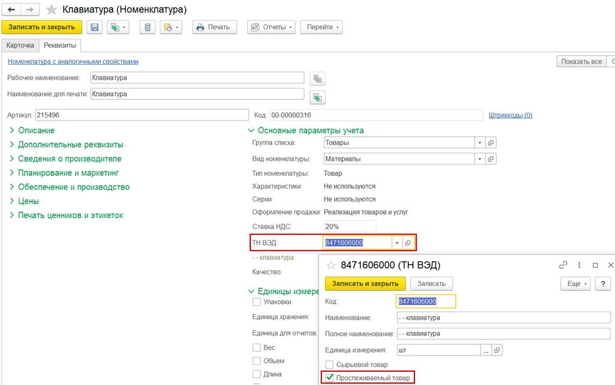
Task: Save using the floppy disk icon
Action: [94, 27]
